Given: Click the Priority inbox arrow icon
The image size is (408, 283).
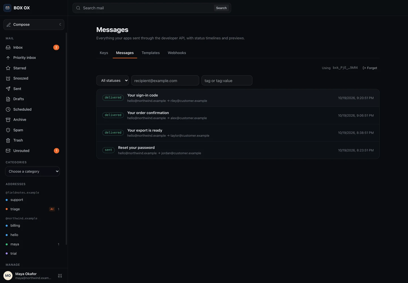Looking at the screenshot, I should pos(8,58).
